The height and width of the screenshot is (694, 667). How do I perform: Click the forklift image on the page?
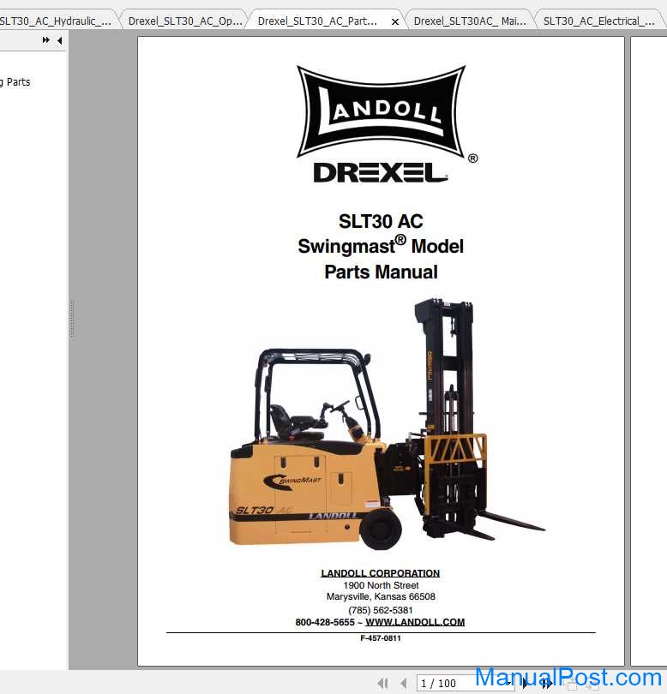(387, 424)
